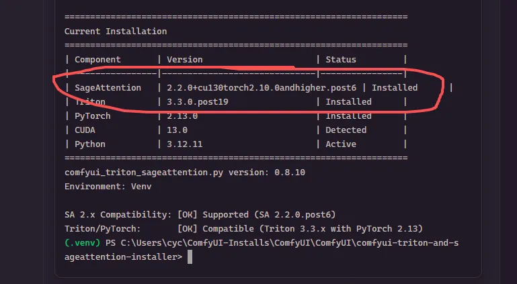Click the Installed status in SageAttention row
Viewport: 517px width, 284px height.
pos(395,88)
